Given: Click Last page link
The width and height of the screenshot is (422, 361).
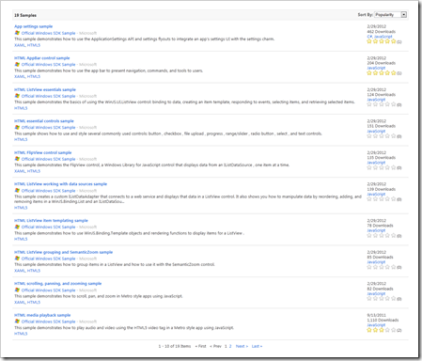Looking at the screenshot, I should [x=257, y=346].
